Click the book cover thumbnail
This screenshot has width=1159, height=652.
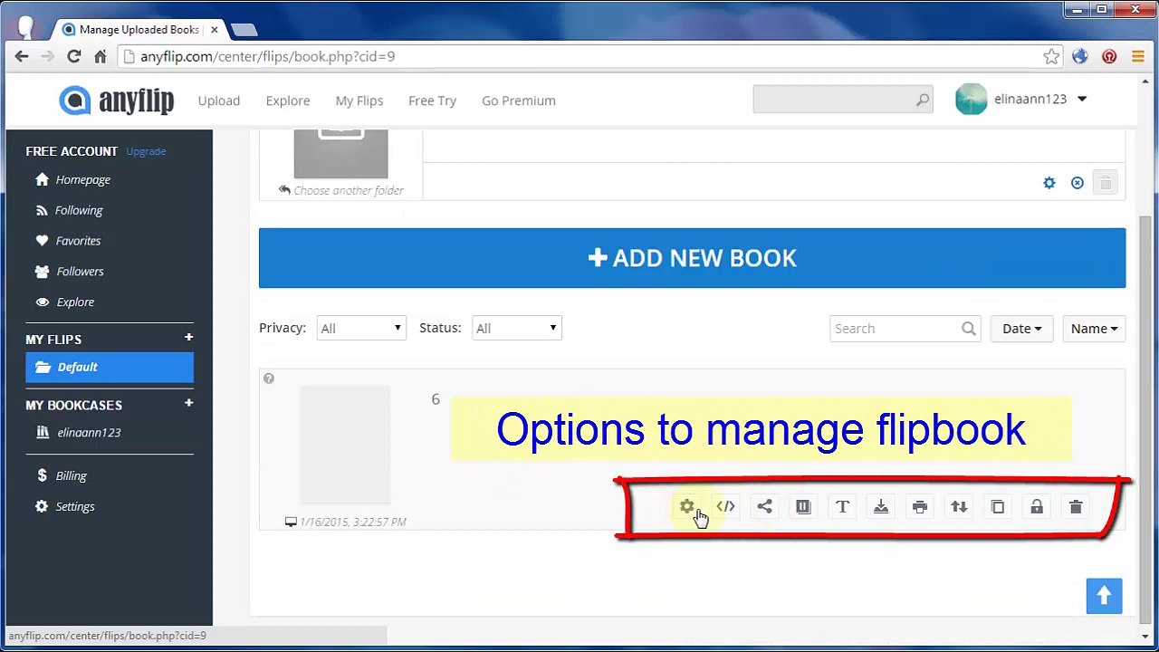(345, 444)
